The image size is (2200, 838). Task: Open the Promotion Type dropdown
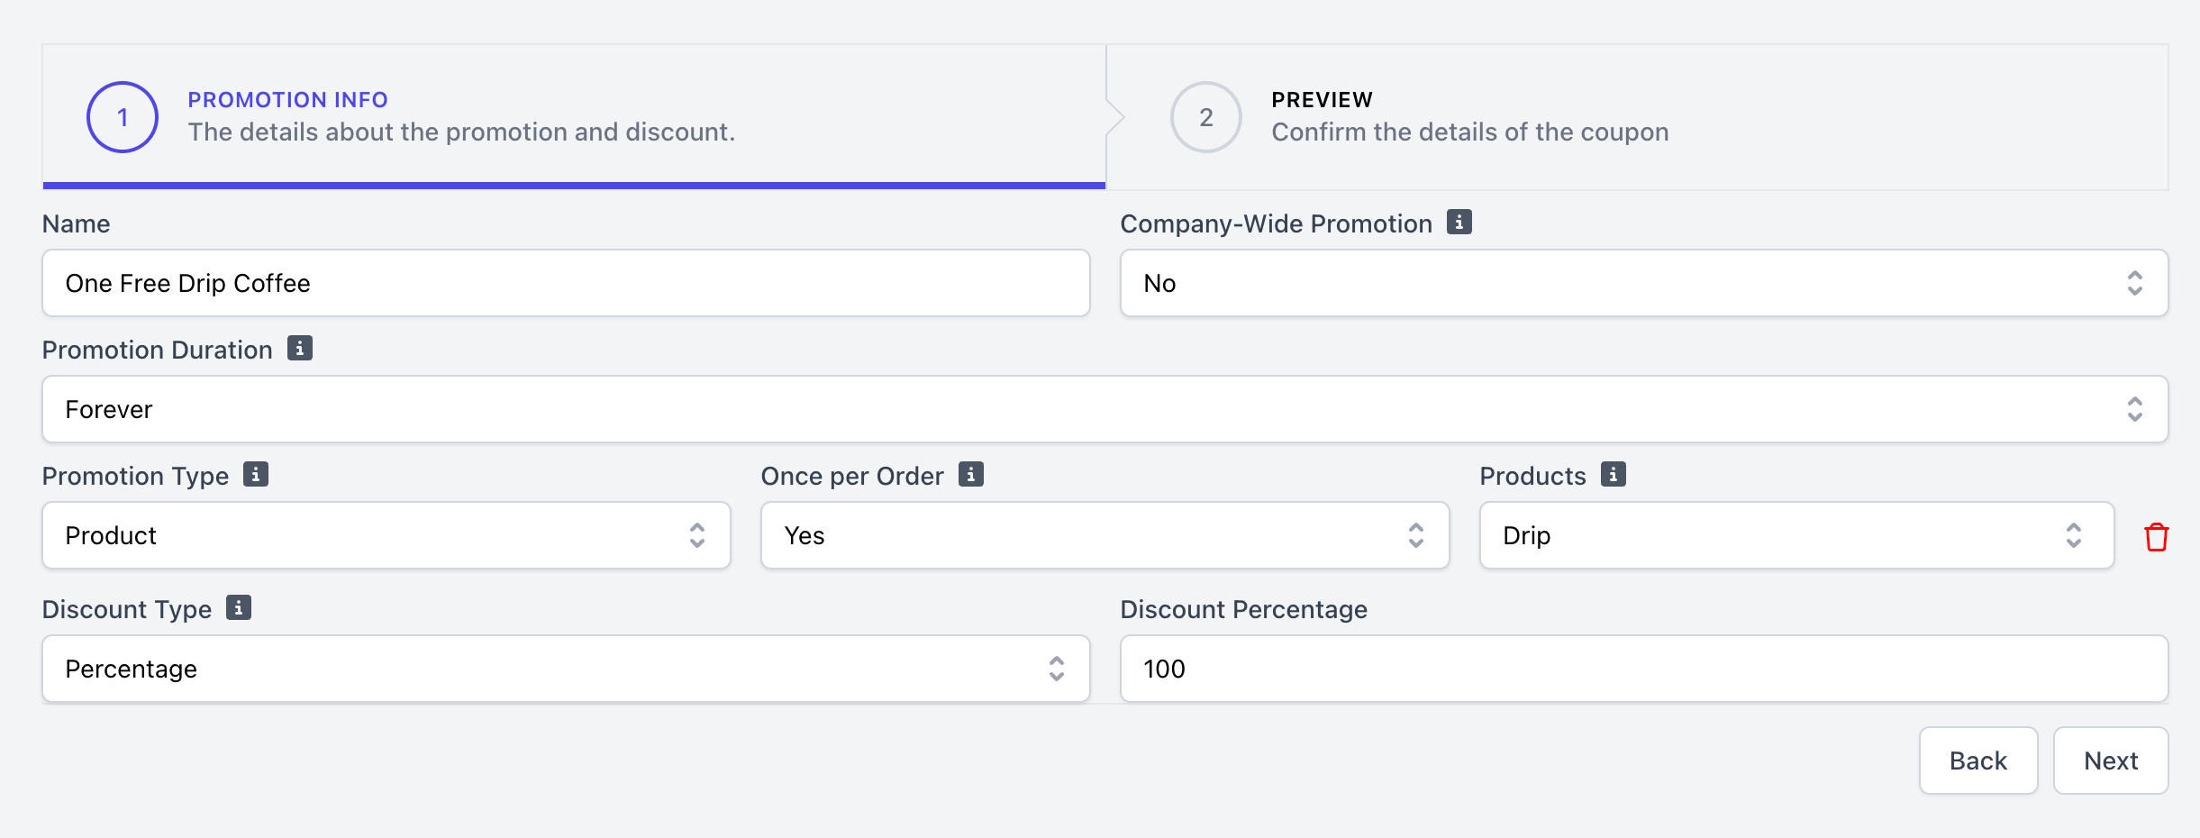[x=386, y=535]
